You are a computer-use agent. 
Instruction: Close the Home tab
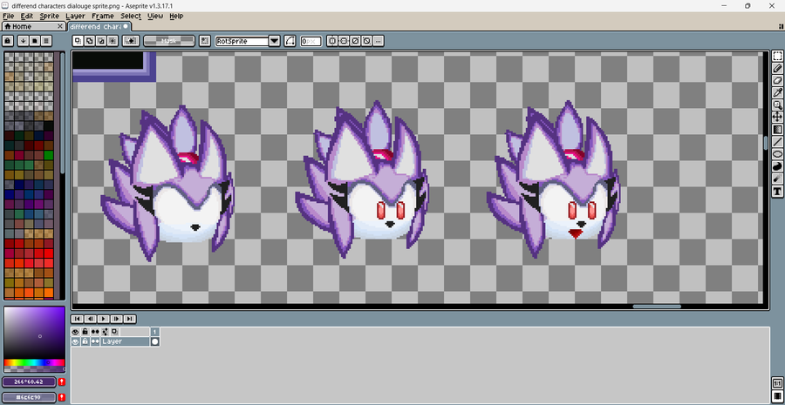[x=60, y=26]
